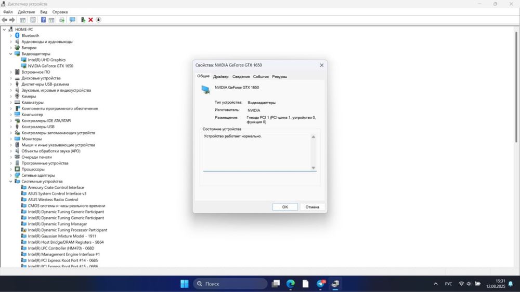Click the notification bell in the system tray
The width and height of the screenshot is (520, 292).
coord(511,284)
